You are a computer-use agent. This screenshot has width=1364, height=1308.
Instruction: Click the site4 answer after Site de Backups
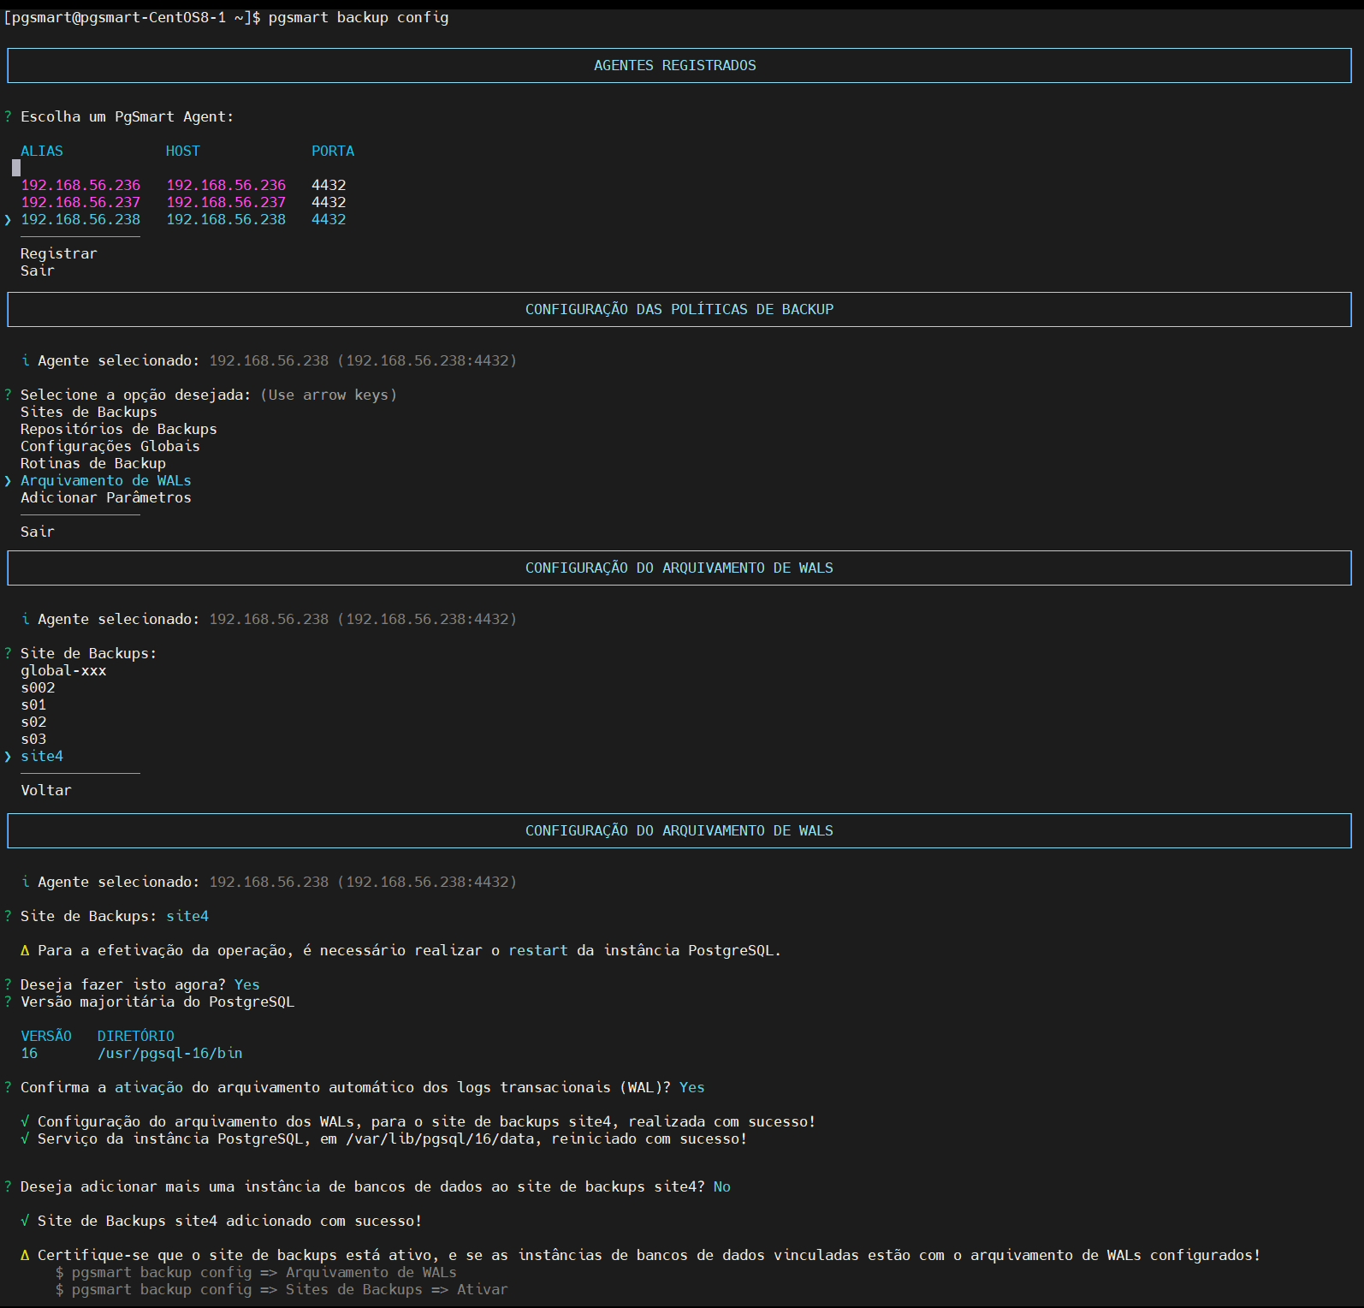pyautogui.click(x=187, y=916)
